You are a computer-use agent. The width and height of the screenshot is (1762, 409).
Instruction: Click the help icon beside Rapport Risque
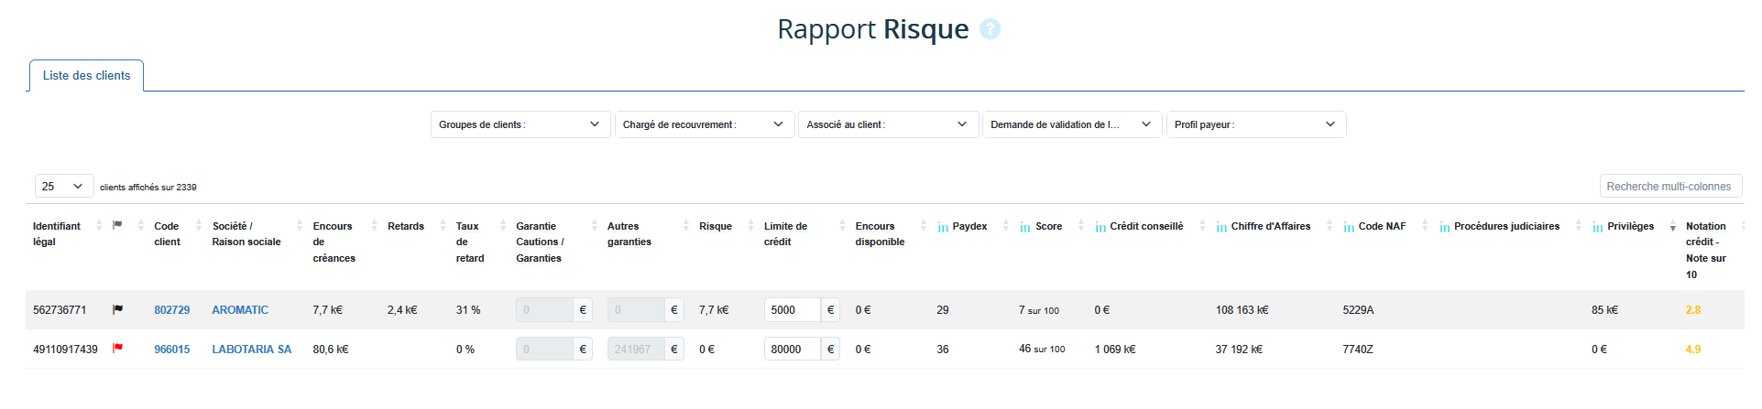click(x=990, y=29)
